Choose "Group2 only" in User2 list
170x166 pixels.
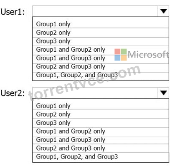coord(101,114)
